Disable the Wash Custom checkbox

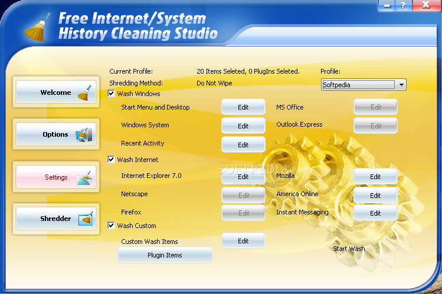coord(112,225)
